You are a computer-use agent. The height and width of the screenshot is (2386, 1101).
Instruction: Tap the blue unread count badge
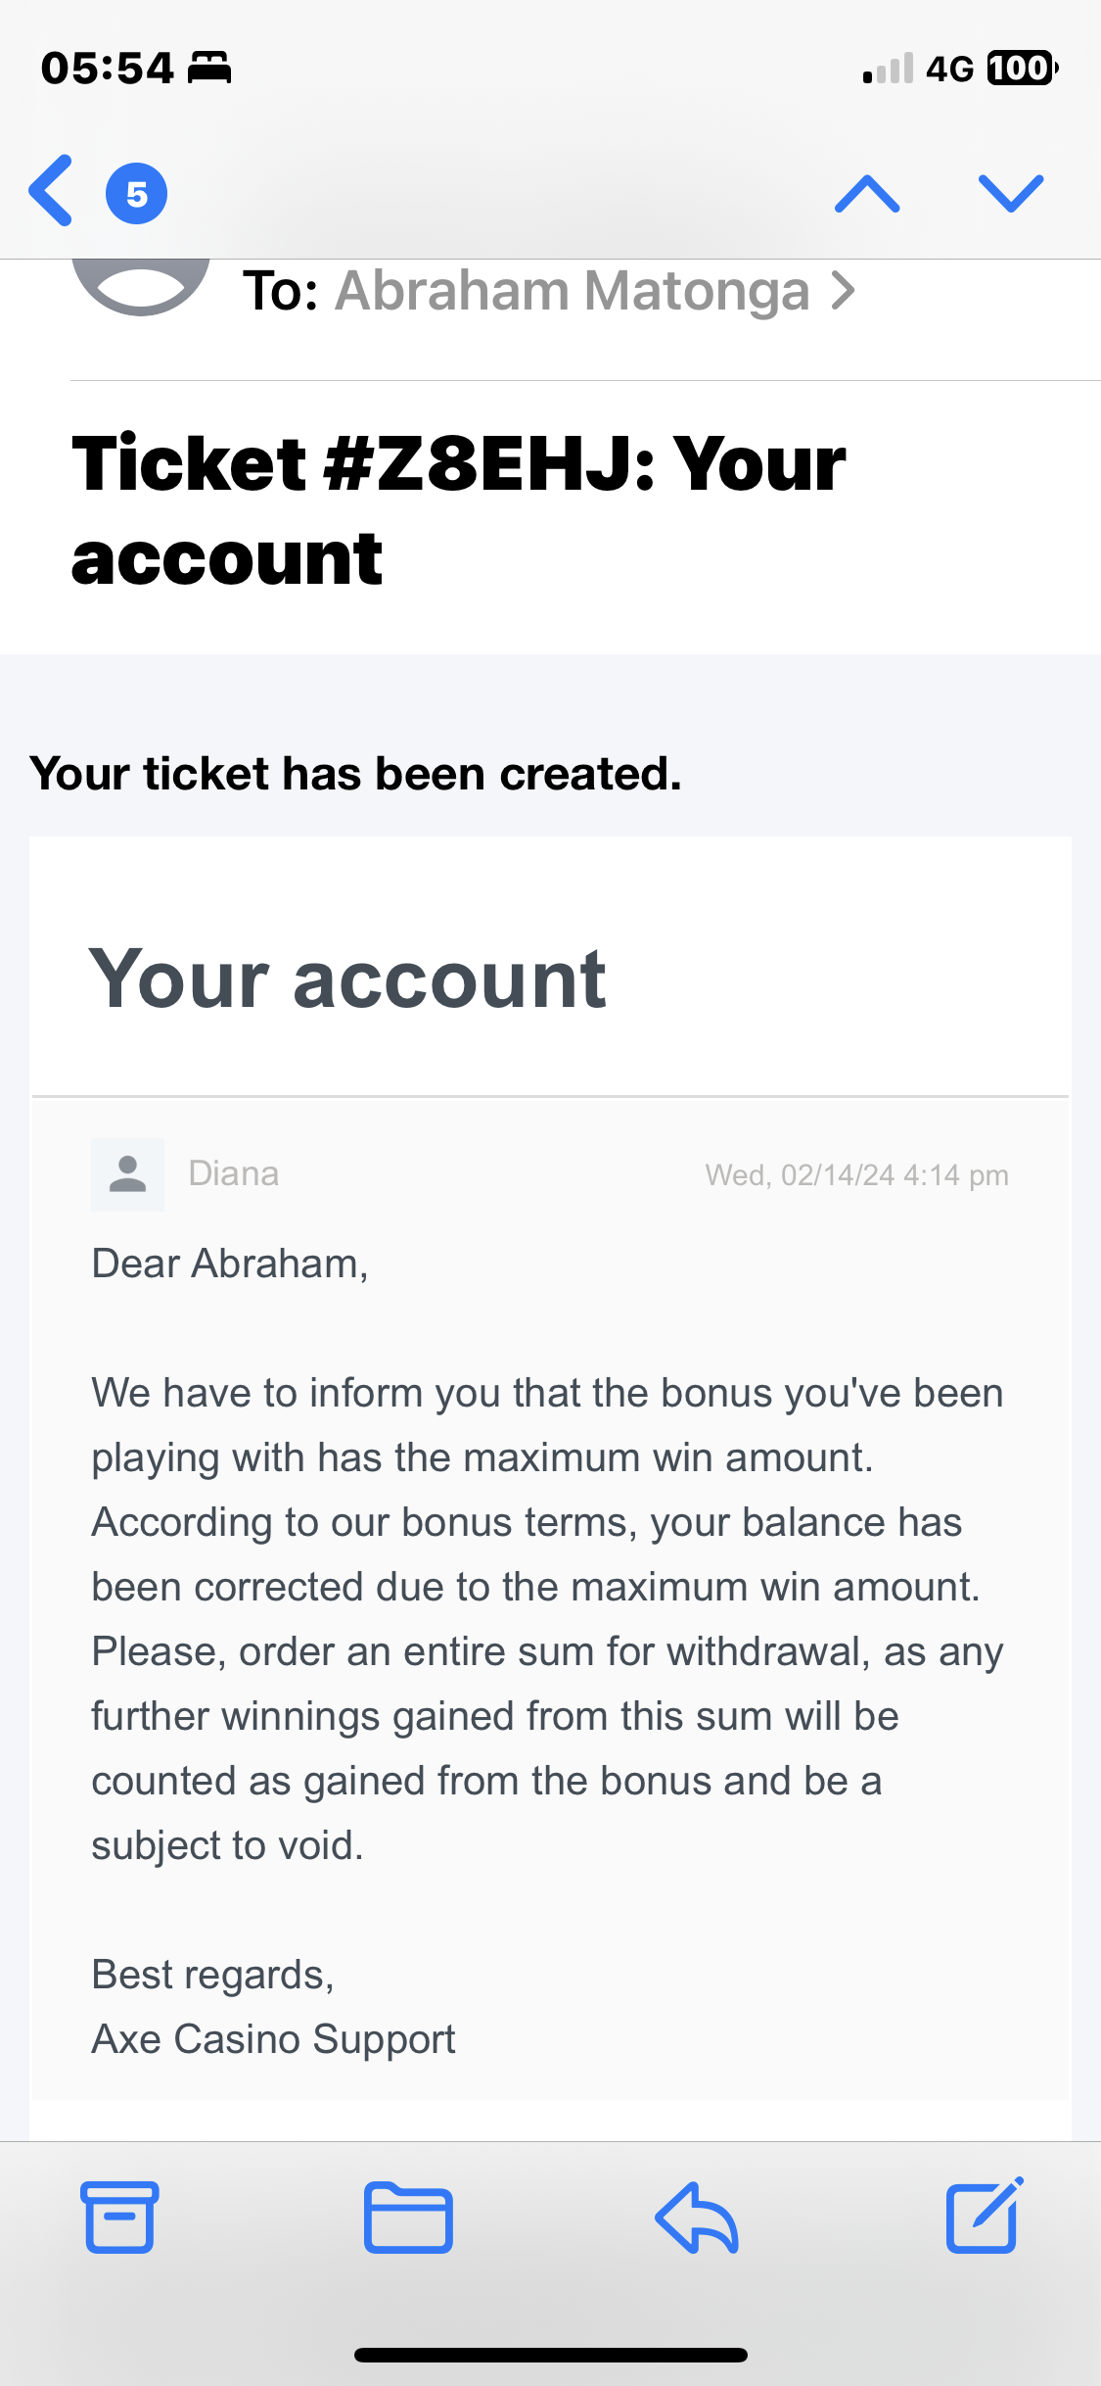point(136,193)
